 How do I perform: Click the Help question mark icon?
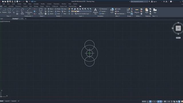pyautogui.click(x=171, y=1)
